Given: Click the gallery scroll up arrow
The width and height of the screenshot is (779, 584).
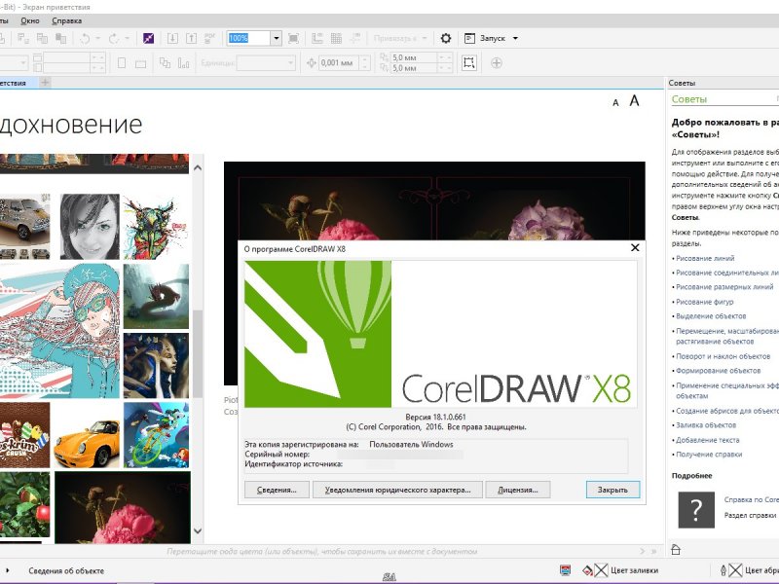Looking at the screenshot, I should tap(198, 167).
